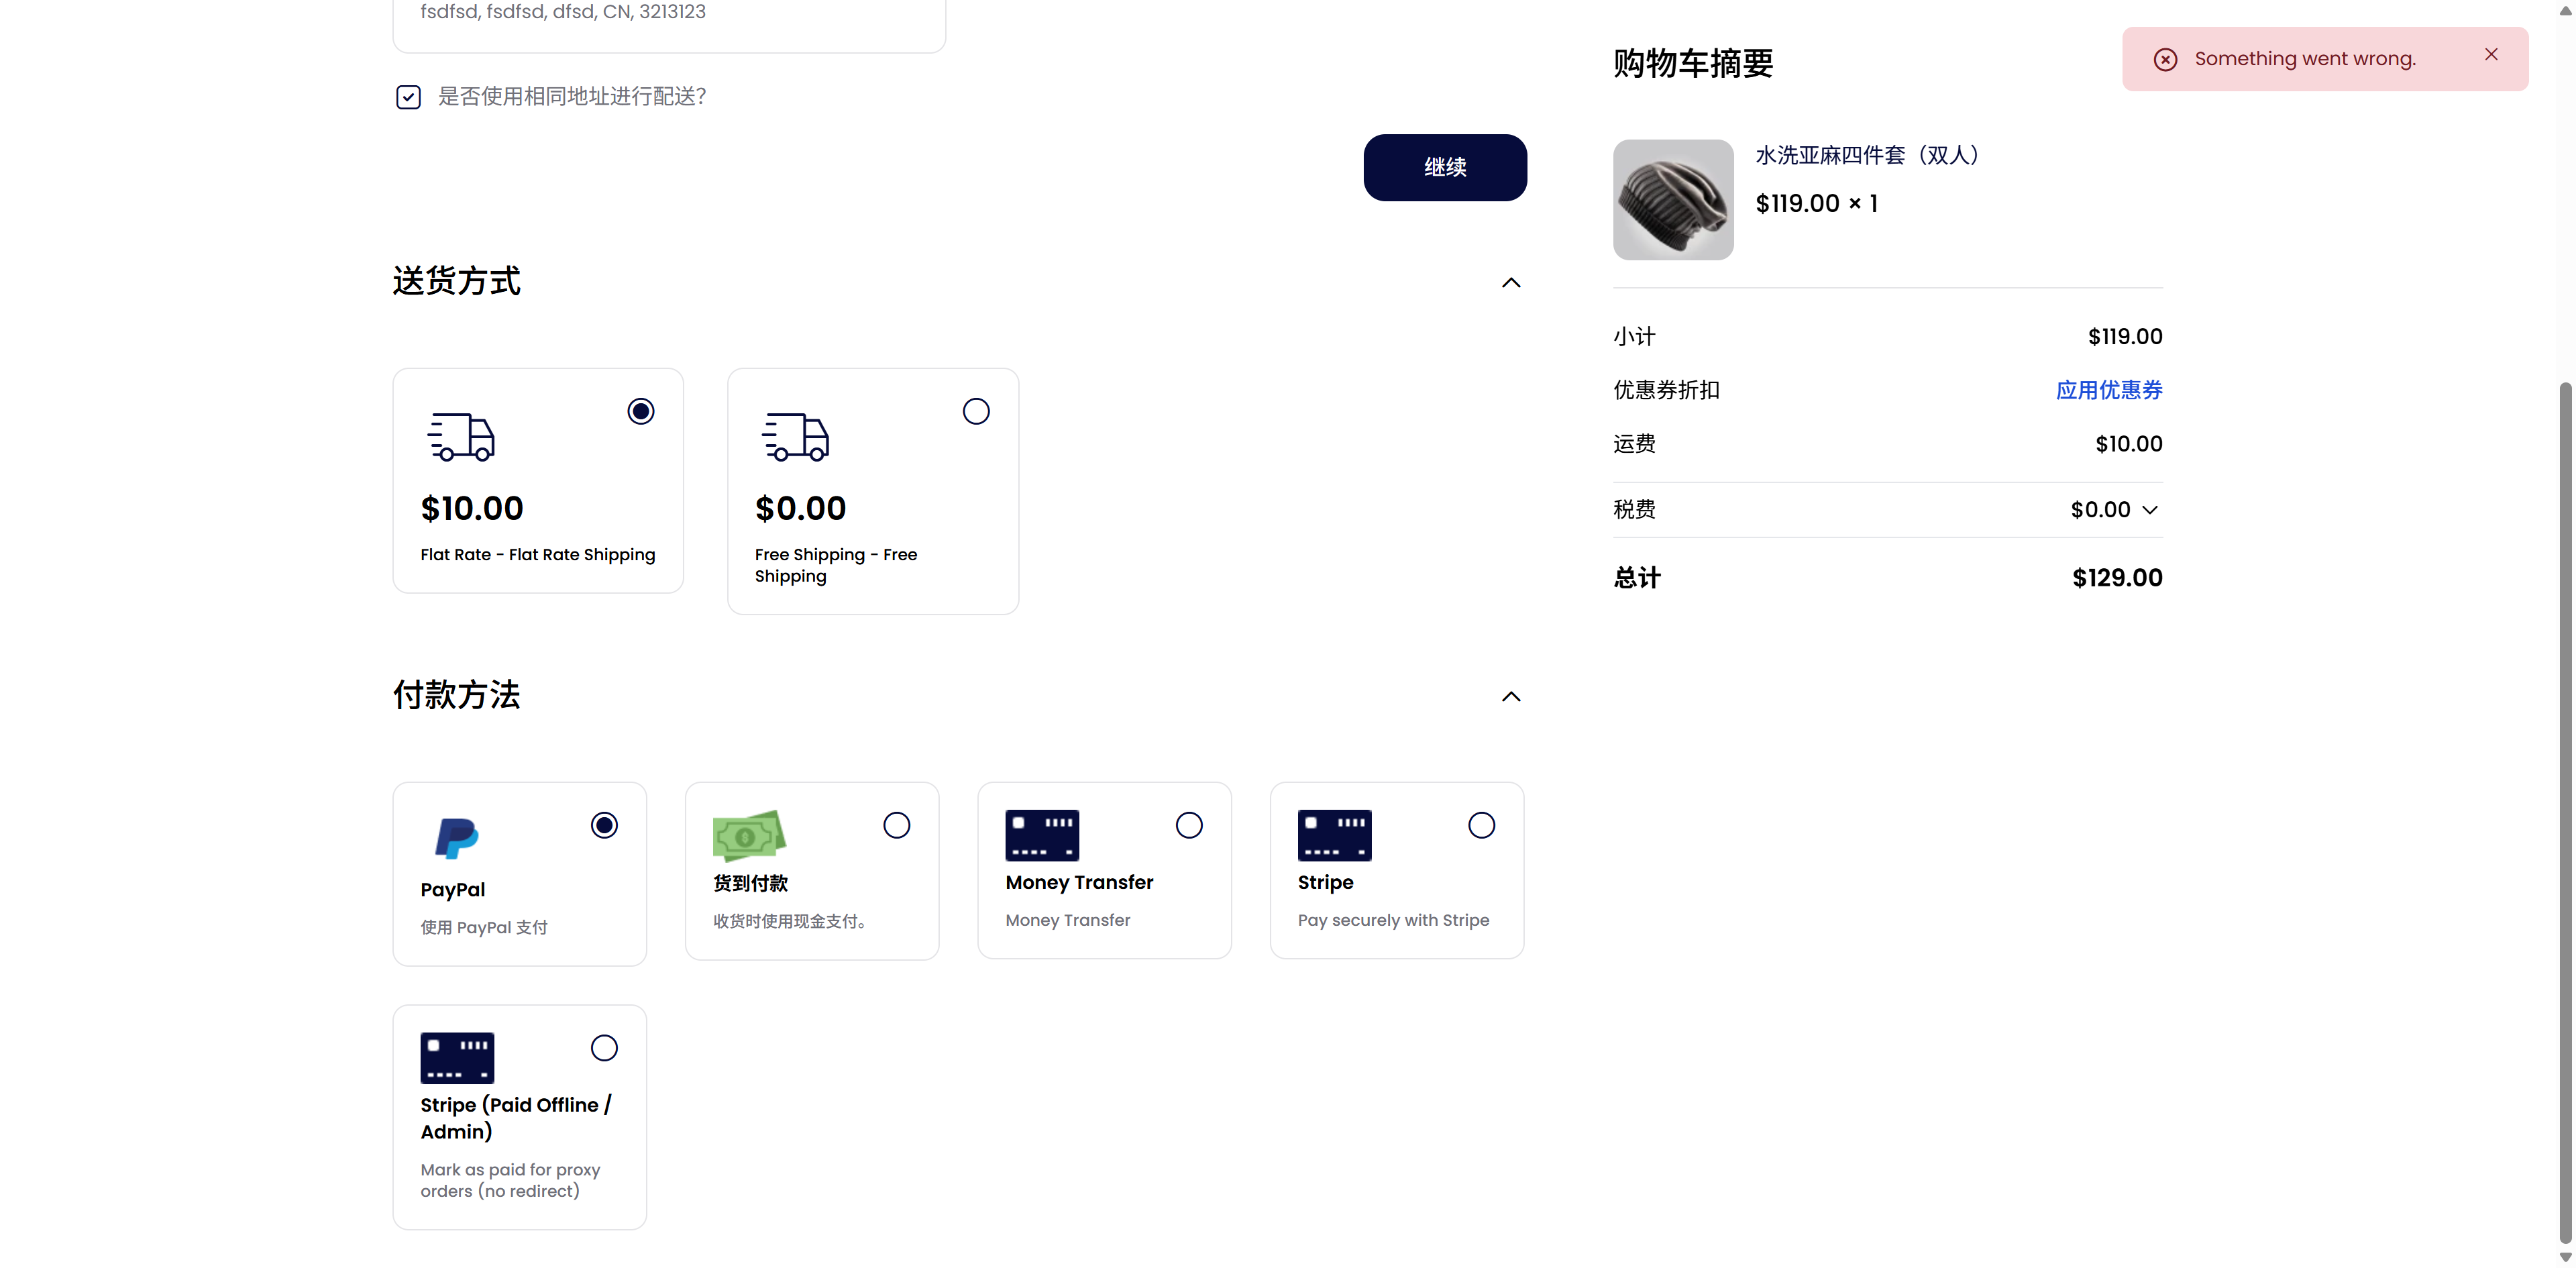Collapse the 送货方式 section
This screenshot has width=2576, height=1268.
[x=1511, y=283]
